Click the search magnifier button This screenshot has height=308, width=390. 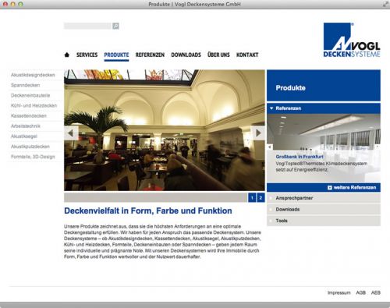(115, 26)
